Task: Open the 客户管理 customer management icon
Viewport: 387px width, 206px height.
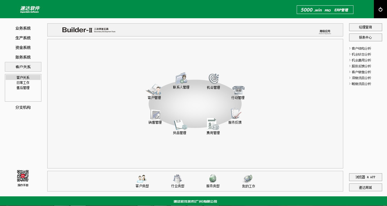Action: pos(154,90)
